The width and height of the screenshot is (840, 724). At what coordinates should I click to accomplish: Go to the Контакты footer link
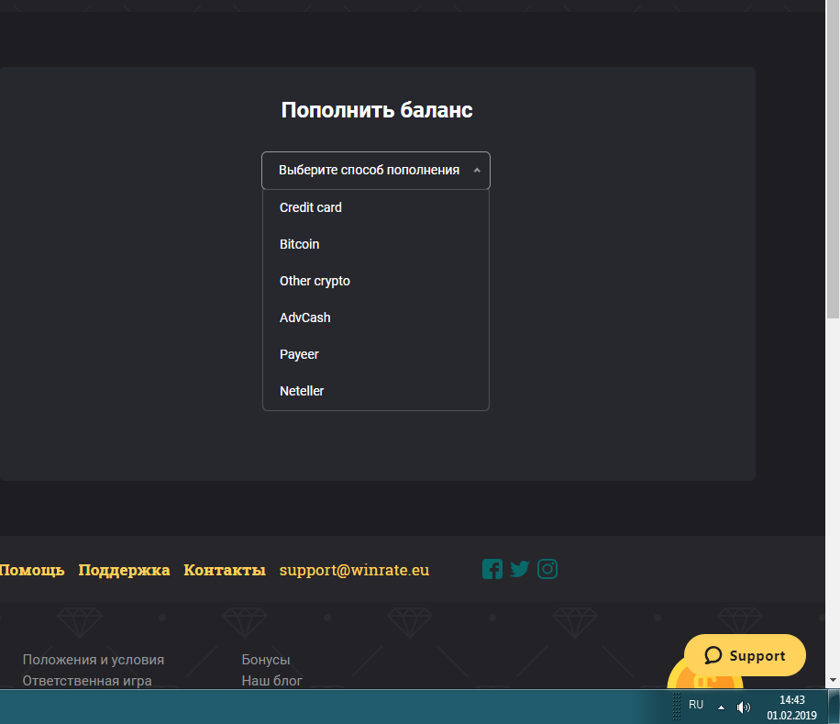[x=225, y=570]
